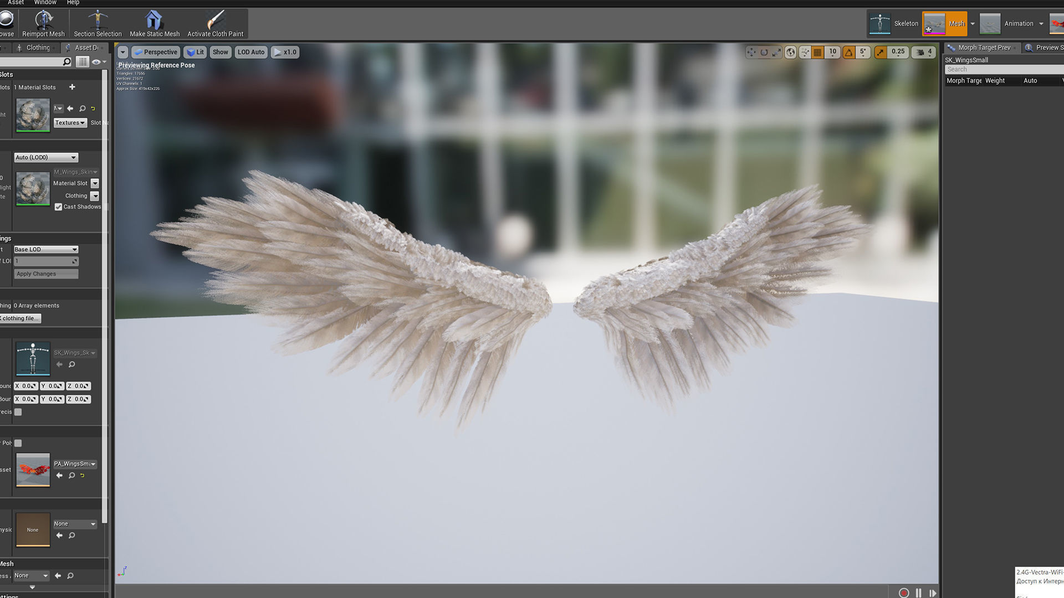Browse to the material in Content Browser
Viewport: 1064px width, 598px height.
[x=82, y=109]
